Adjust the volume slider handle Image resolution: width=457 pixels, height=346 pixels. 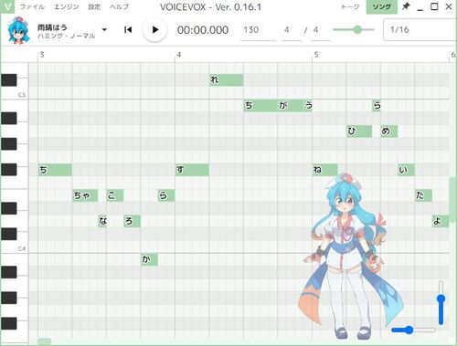point(357,29)
